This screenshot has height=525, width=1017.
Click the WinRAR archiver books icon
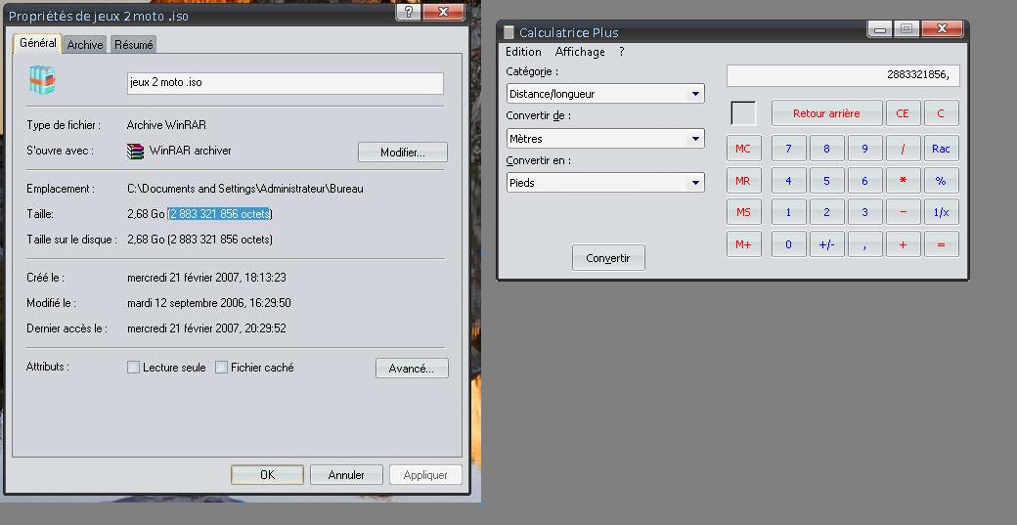click(x=135, y=151)
